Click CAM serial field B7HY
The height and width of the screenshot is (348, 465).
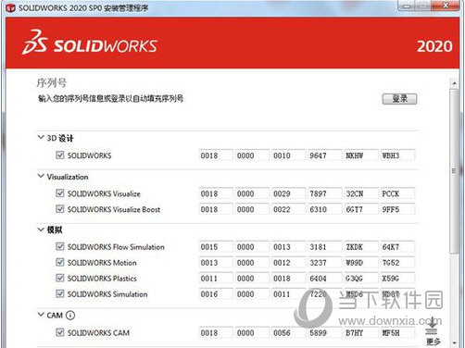(x=361, y=333)
